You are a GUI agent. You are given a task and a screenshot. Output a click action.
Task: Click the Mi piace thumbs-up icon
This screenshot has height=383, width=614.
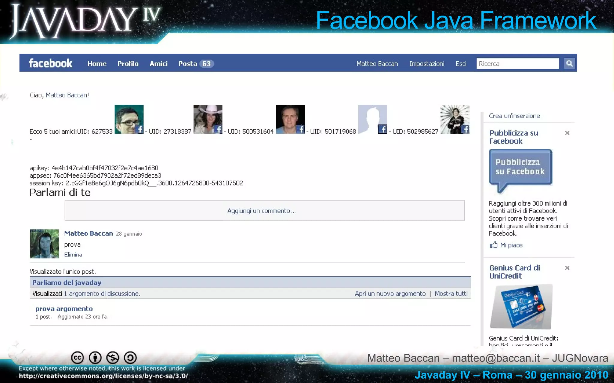coord(493,245)
